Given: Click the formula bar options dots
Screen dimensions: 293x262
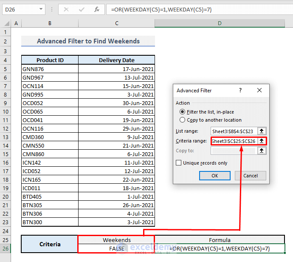Looking at the screenshot, I should coord(52,9).
